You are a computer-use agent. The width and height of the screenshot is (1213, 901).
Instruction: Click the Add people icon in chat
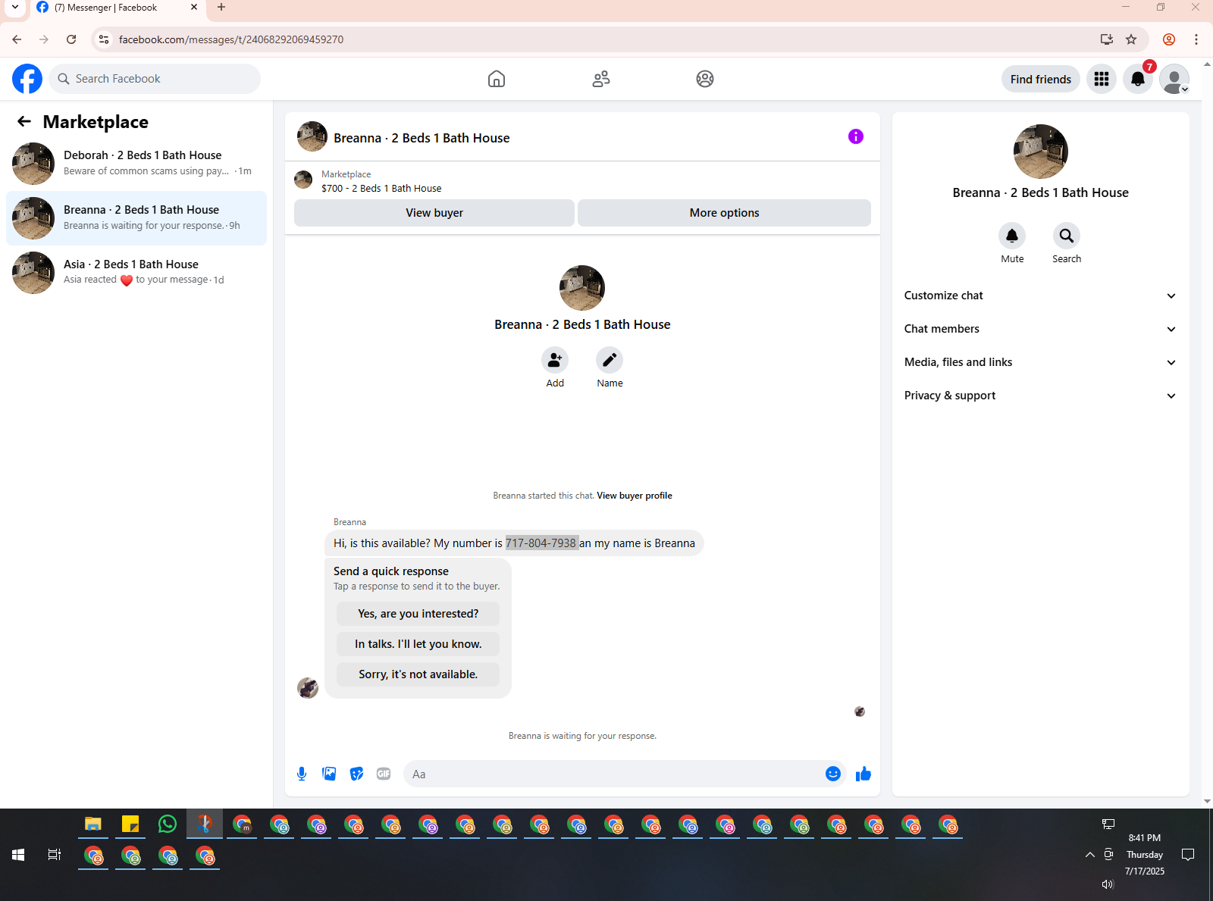555,360
